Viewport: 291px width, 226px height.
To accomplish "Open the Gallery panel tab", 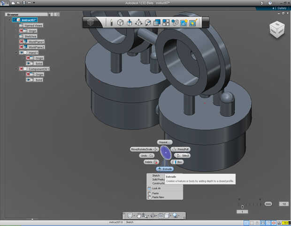I will coord(282,8).
